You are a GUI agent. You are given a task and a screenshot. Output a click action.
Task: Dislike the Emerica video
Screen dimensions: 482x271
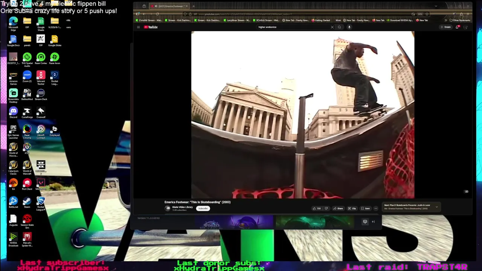click(326, 209)
